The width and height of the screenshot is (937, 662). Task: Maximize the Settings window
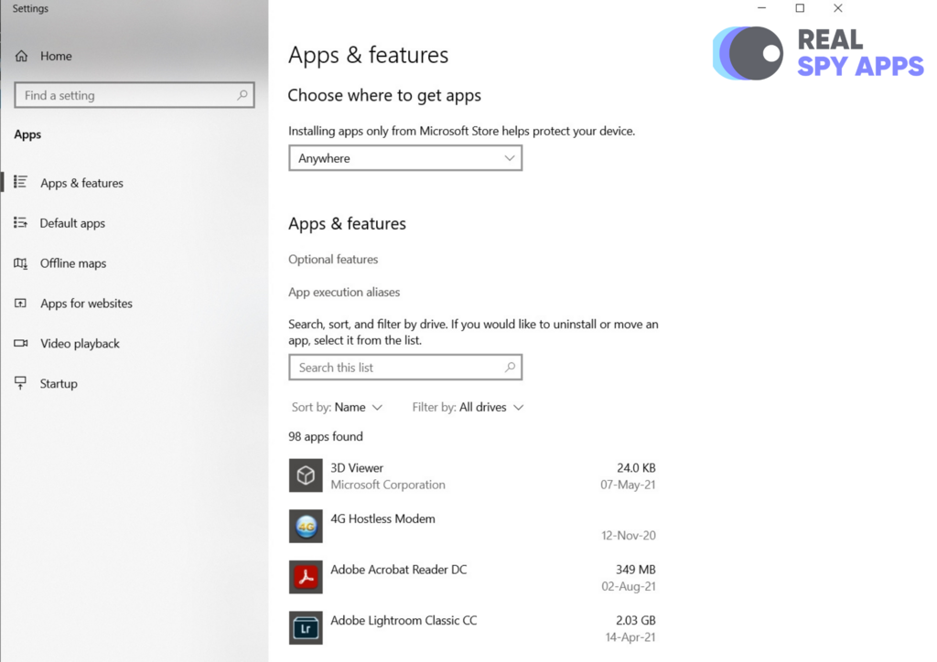(800, 7)
